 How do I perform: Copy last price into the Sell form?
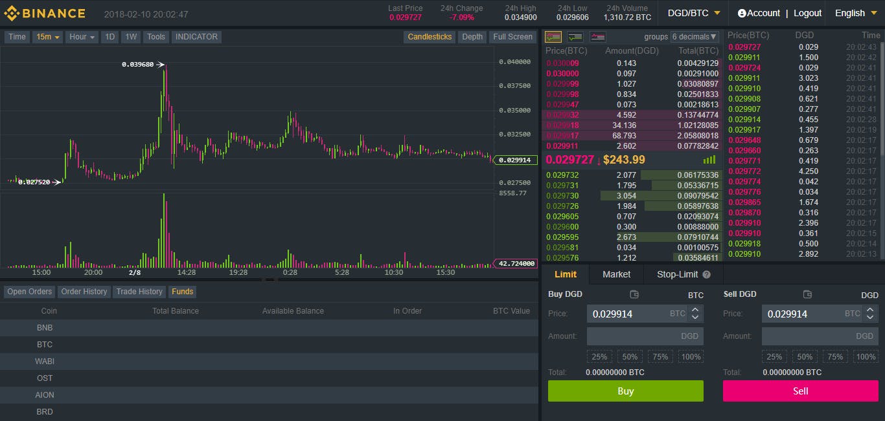point(807,294)
